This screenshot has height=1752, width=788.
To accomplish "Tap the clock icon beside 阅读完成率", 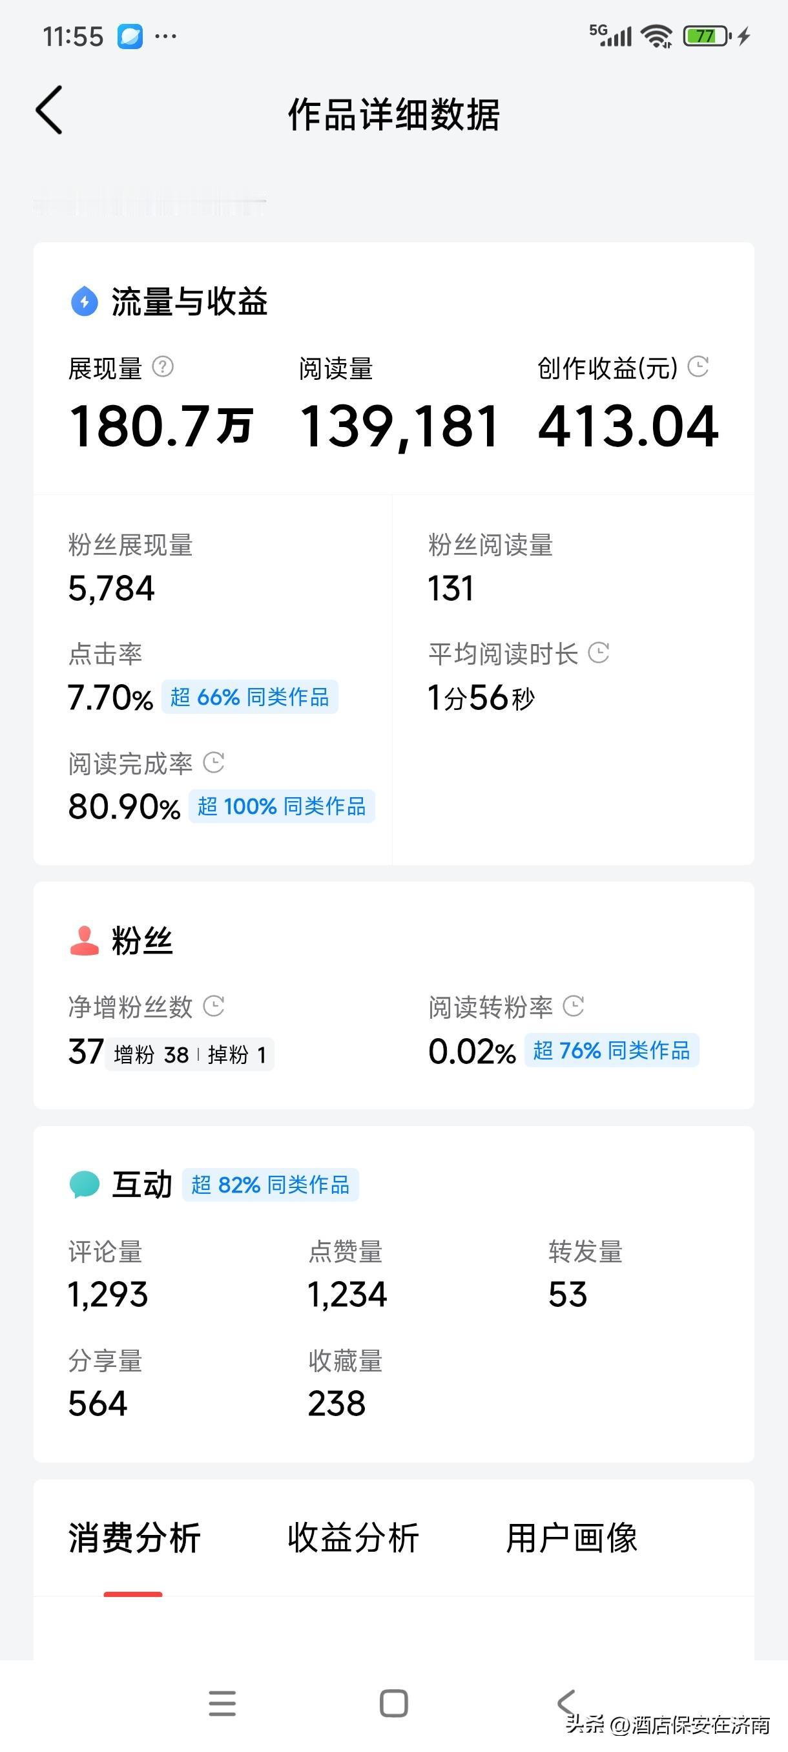I will click(214, 762).
